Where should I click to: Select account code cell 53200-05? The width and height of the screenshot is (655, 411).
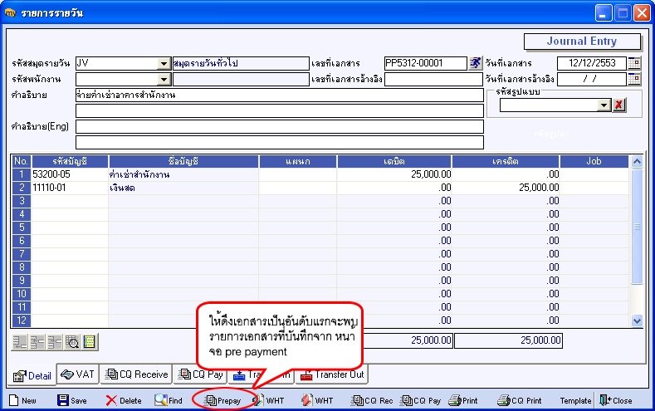70,174
